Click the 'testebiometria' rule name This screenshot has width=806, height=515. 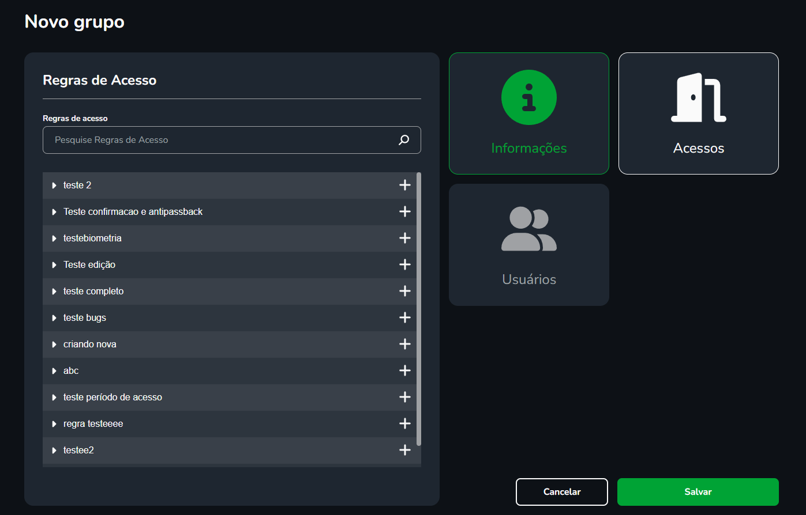pos(92,238)
